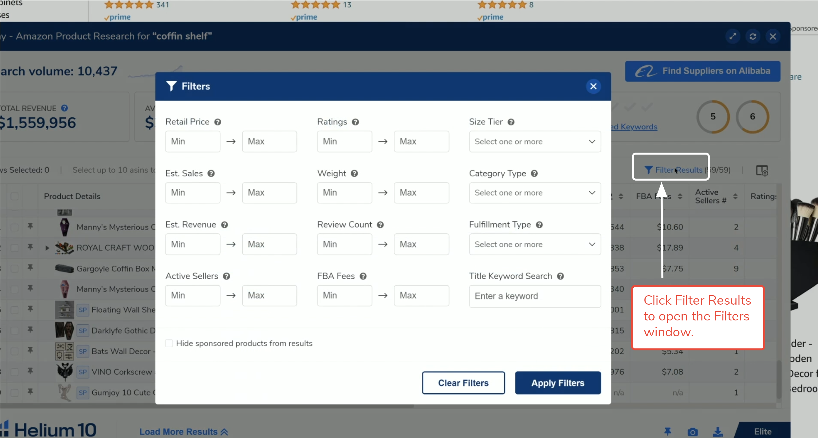Viewport: 818px width, 438px height.
Task: Sort by Active Sellers column
Action: click(x=735, y=196)
